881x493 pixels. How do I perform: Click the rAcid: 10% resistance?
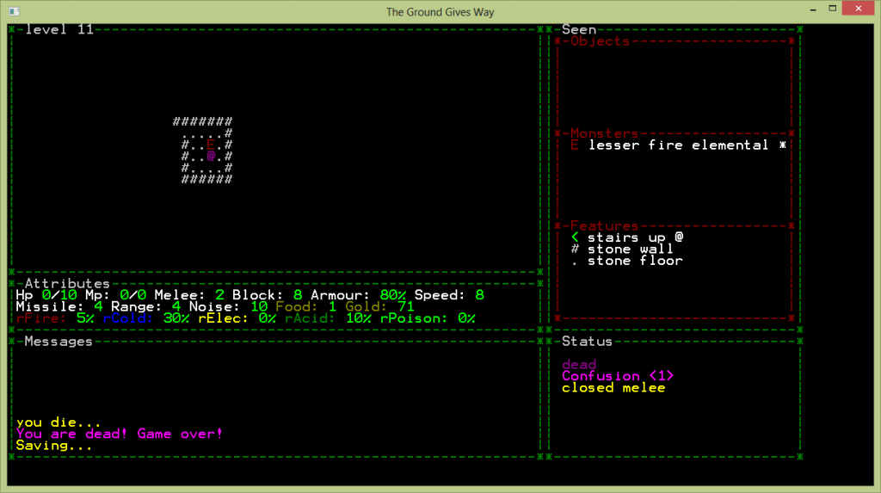pyautogui.click(x=328, y=318)
